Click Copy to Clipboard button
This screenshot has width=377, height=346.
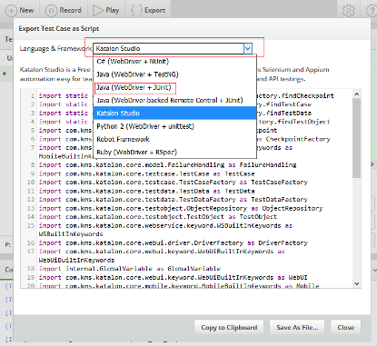[x=229, y=328]
